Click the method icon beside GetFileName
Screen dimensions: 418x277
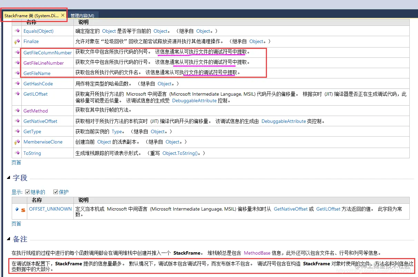pyautogui.click(x=17, y=73)
